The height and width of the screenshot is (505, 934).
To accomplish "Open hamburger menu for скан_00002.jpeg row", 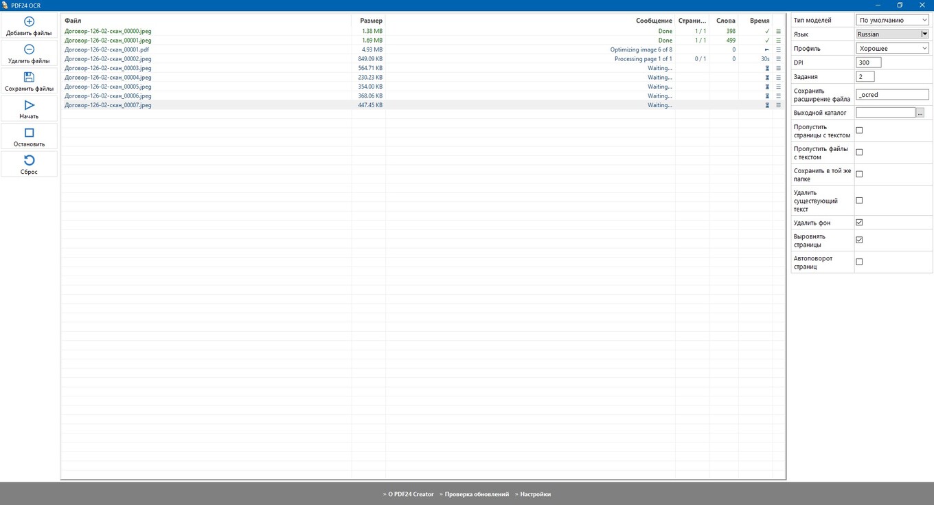I will pyautogui.click(x=778, y=59).
